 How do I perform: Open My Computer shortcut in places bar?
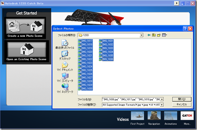tap(65, 77)
